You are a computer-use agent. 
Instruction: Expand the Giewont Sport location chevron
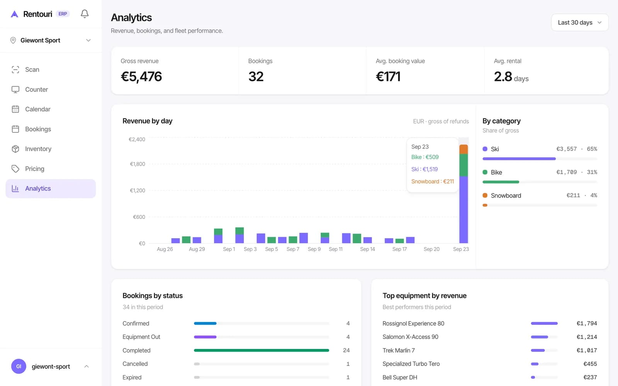click(x=88, y=40)
